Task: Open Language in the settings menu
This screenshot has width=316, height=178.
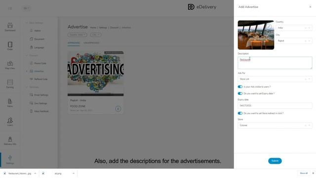Action: click(37, 47)
